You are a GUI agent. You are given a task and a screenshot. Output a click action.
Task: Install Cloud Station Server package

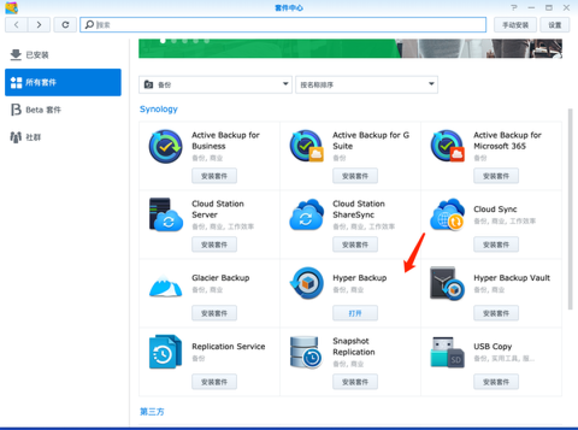point(214,245)
